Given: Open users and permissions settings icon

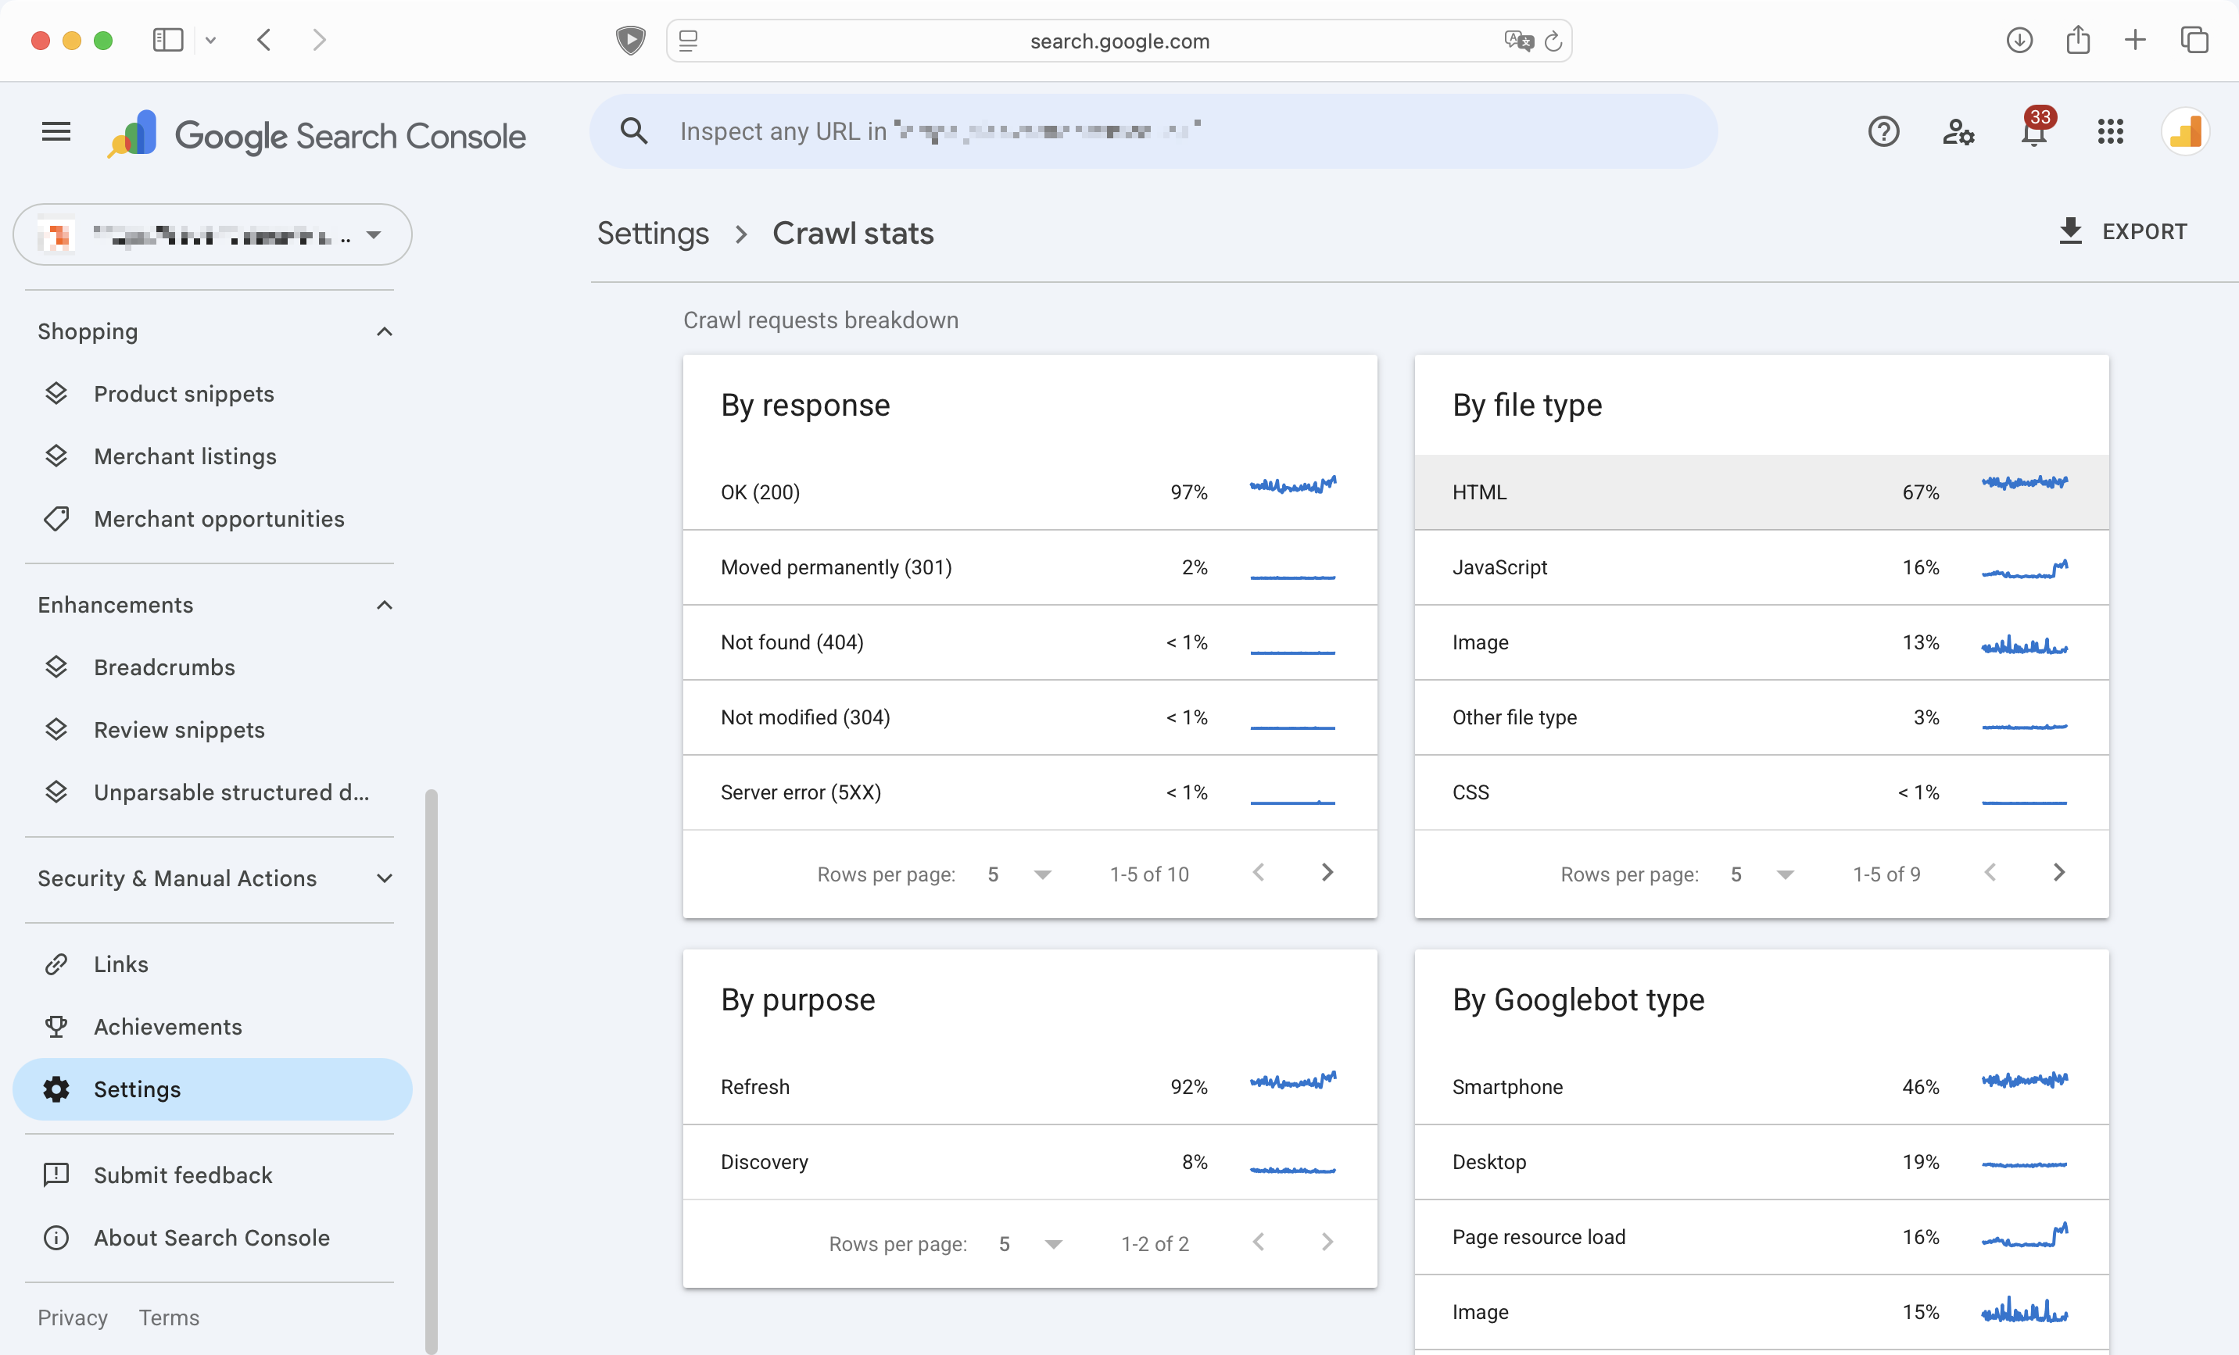Looking at the screenshot, I should click(1958, 133).
